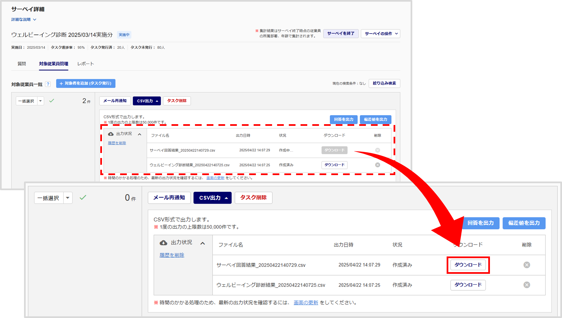
Task: Click 作成中… status in upper table
Action: pyautogui.click(x=286, y=150)
